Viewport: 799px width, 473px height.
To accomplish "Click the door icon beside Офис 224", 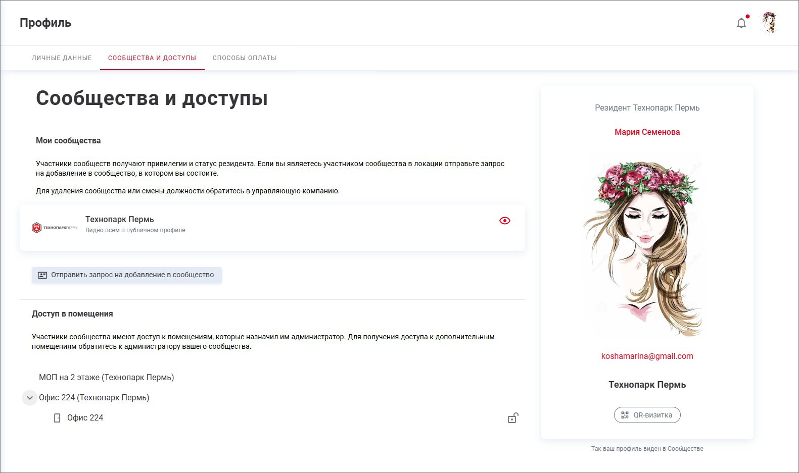I will pyautogui.click(x=57, y=418).
